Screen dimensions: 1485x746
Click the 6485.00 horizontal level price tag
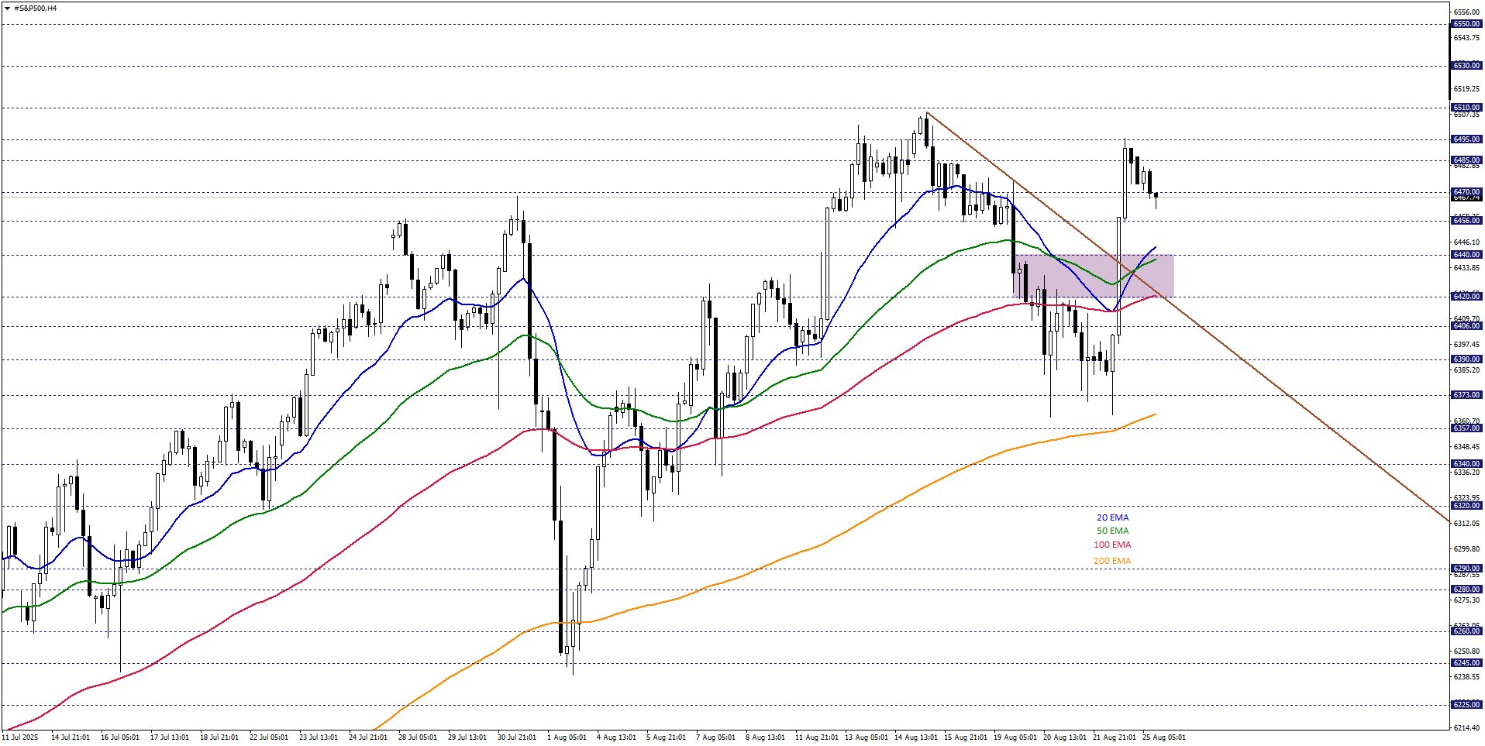click(x=1466, y=160)
